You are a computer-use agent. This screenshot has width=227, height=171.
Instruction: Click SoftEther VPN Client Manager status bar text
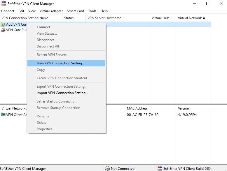23,169
